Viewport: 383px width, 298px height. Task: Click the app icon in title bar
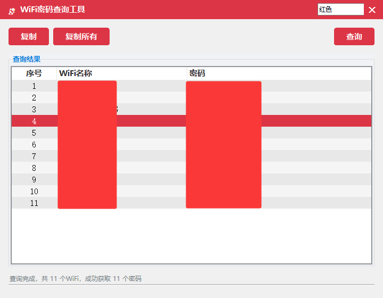pos(12,11)
